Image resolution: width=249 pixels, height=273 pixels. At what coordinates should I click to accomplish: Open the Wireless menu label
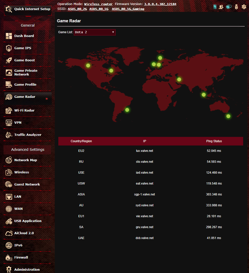tap(22, 172)
